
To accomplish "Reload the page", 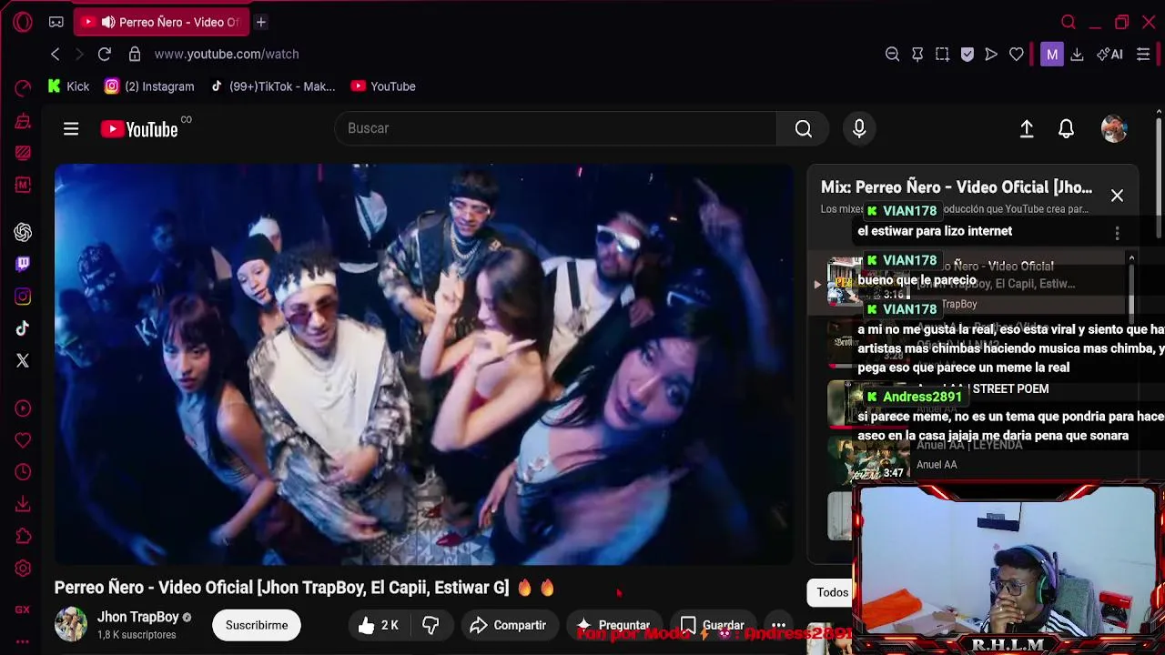I will [x=105, y=54].
